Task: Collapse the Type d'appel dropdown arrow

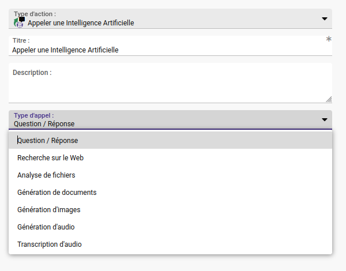Action: [x=324, y=119]
